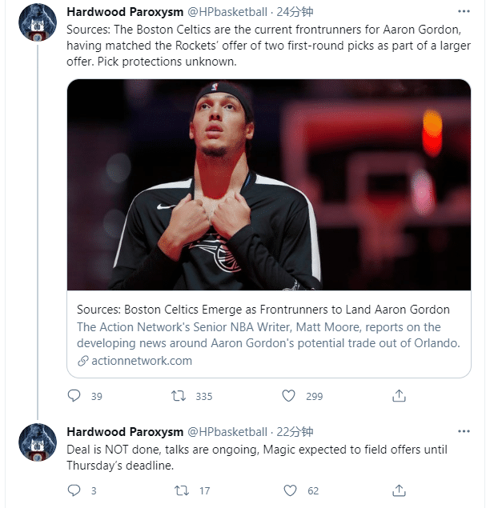Click the second tweet's Hardwood Paroxysm name
486x508 pixels.
coord(125,432)
